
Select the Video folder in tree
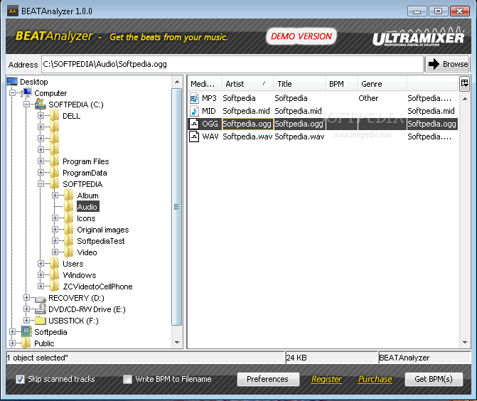pyautogui.click(x=87, y=252)
